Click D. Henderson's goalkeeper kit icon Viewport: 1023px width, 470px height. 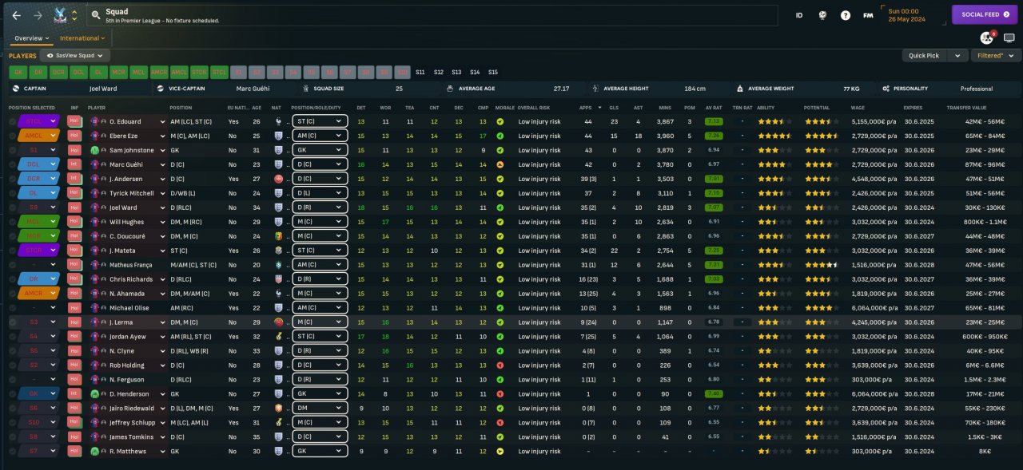(x=94, y=394)
